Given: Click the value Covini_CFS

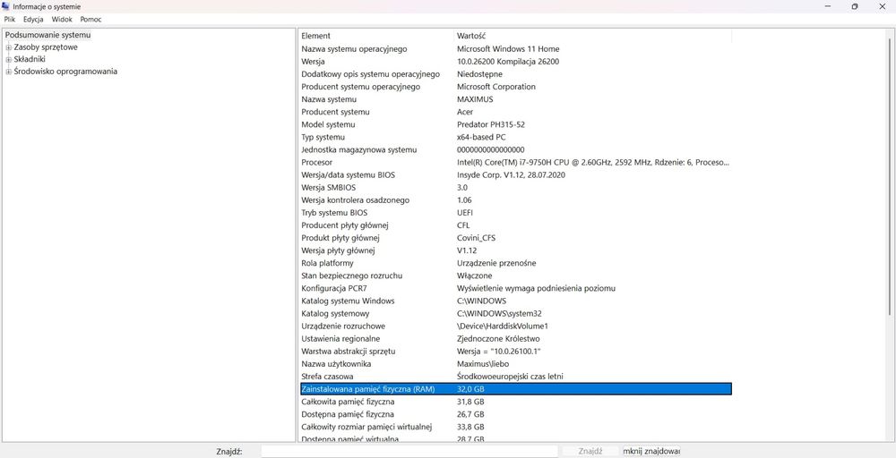Looking at the screenshot, I should click(x=476, y=238).
